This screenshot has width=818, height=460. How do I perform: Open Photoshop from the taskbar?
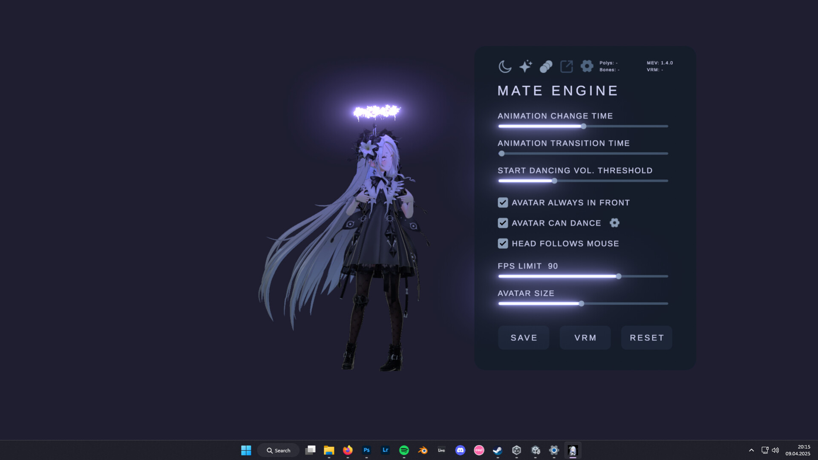coord(366,450)
